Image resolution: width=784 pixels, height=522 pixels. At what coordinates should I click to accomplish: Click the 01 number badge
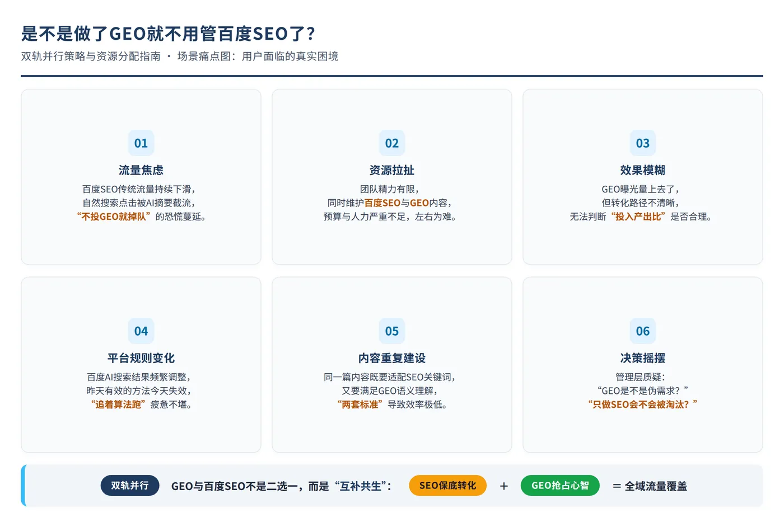141,143
